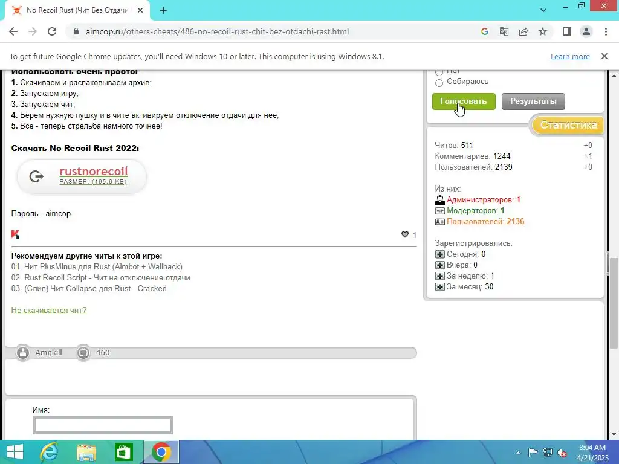Click Не скачивается чит? link

[48, 310]
